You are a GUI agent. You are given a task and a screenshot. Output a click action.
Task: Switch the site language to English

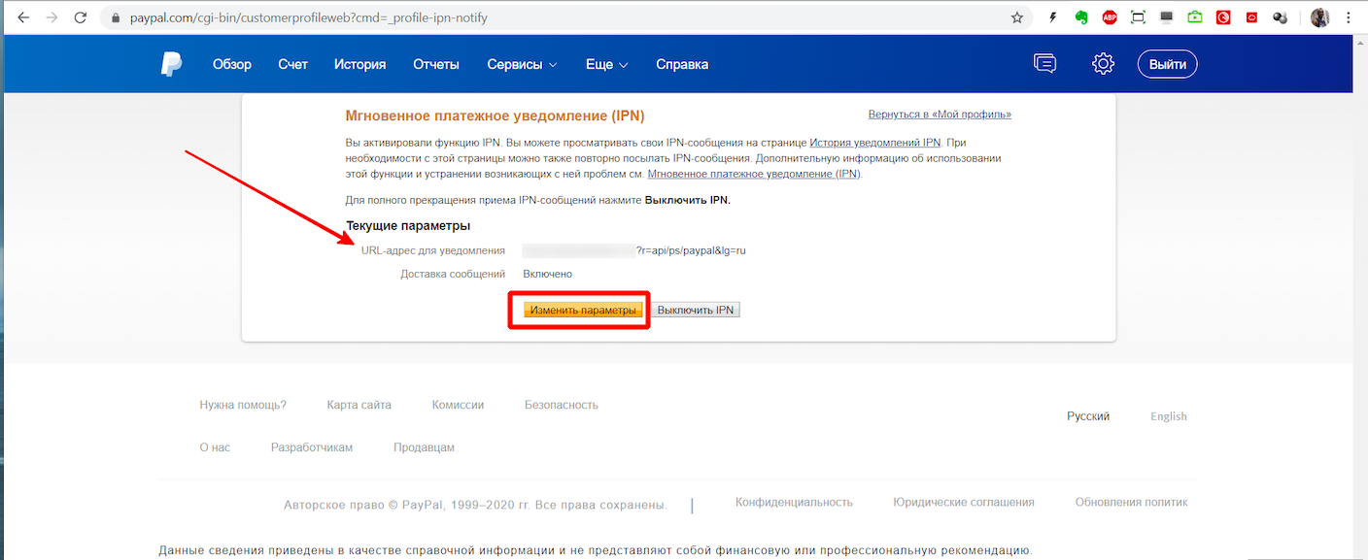[1168, 416]
